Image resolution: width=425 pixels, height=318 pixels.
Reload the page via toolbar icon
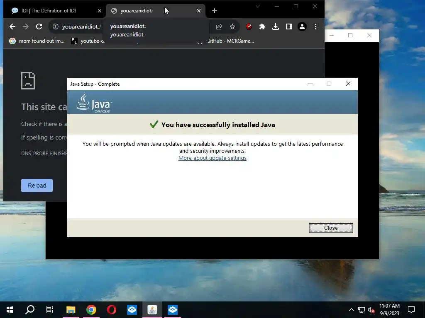(39, 26)
